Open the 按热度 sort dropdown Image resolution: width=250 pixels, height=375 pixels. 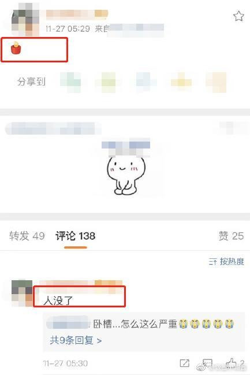[226, 261]
